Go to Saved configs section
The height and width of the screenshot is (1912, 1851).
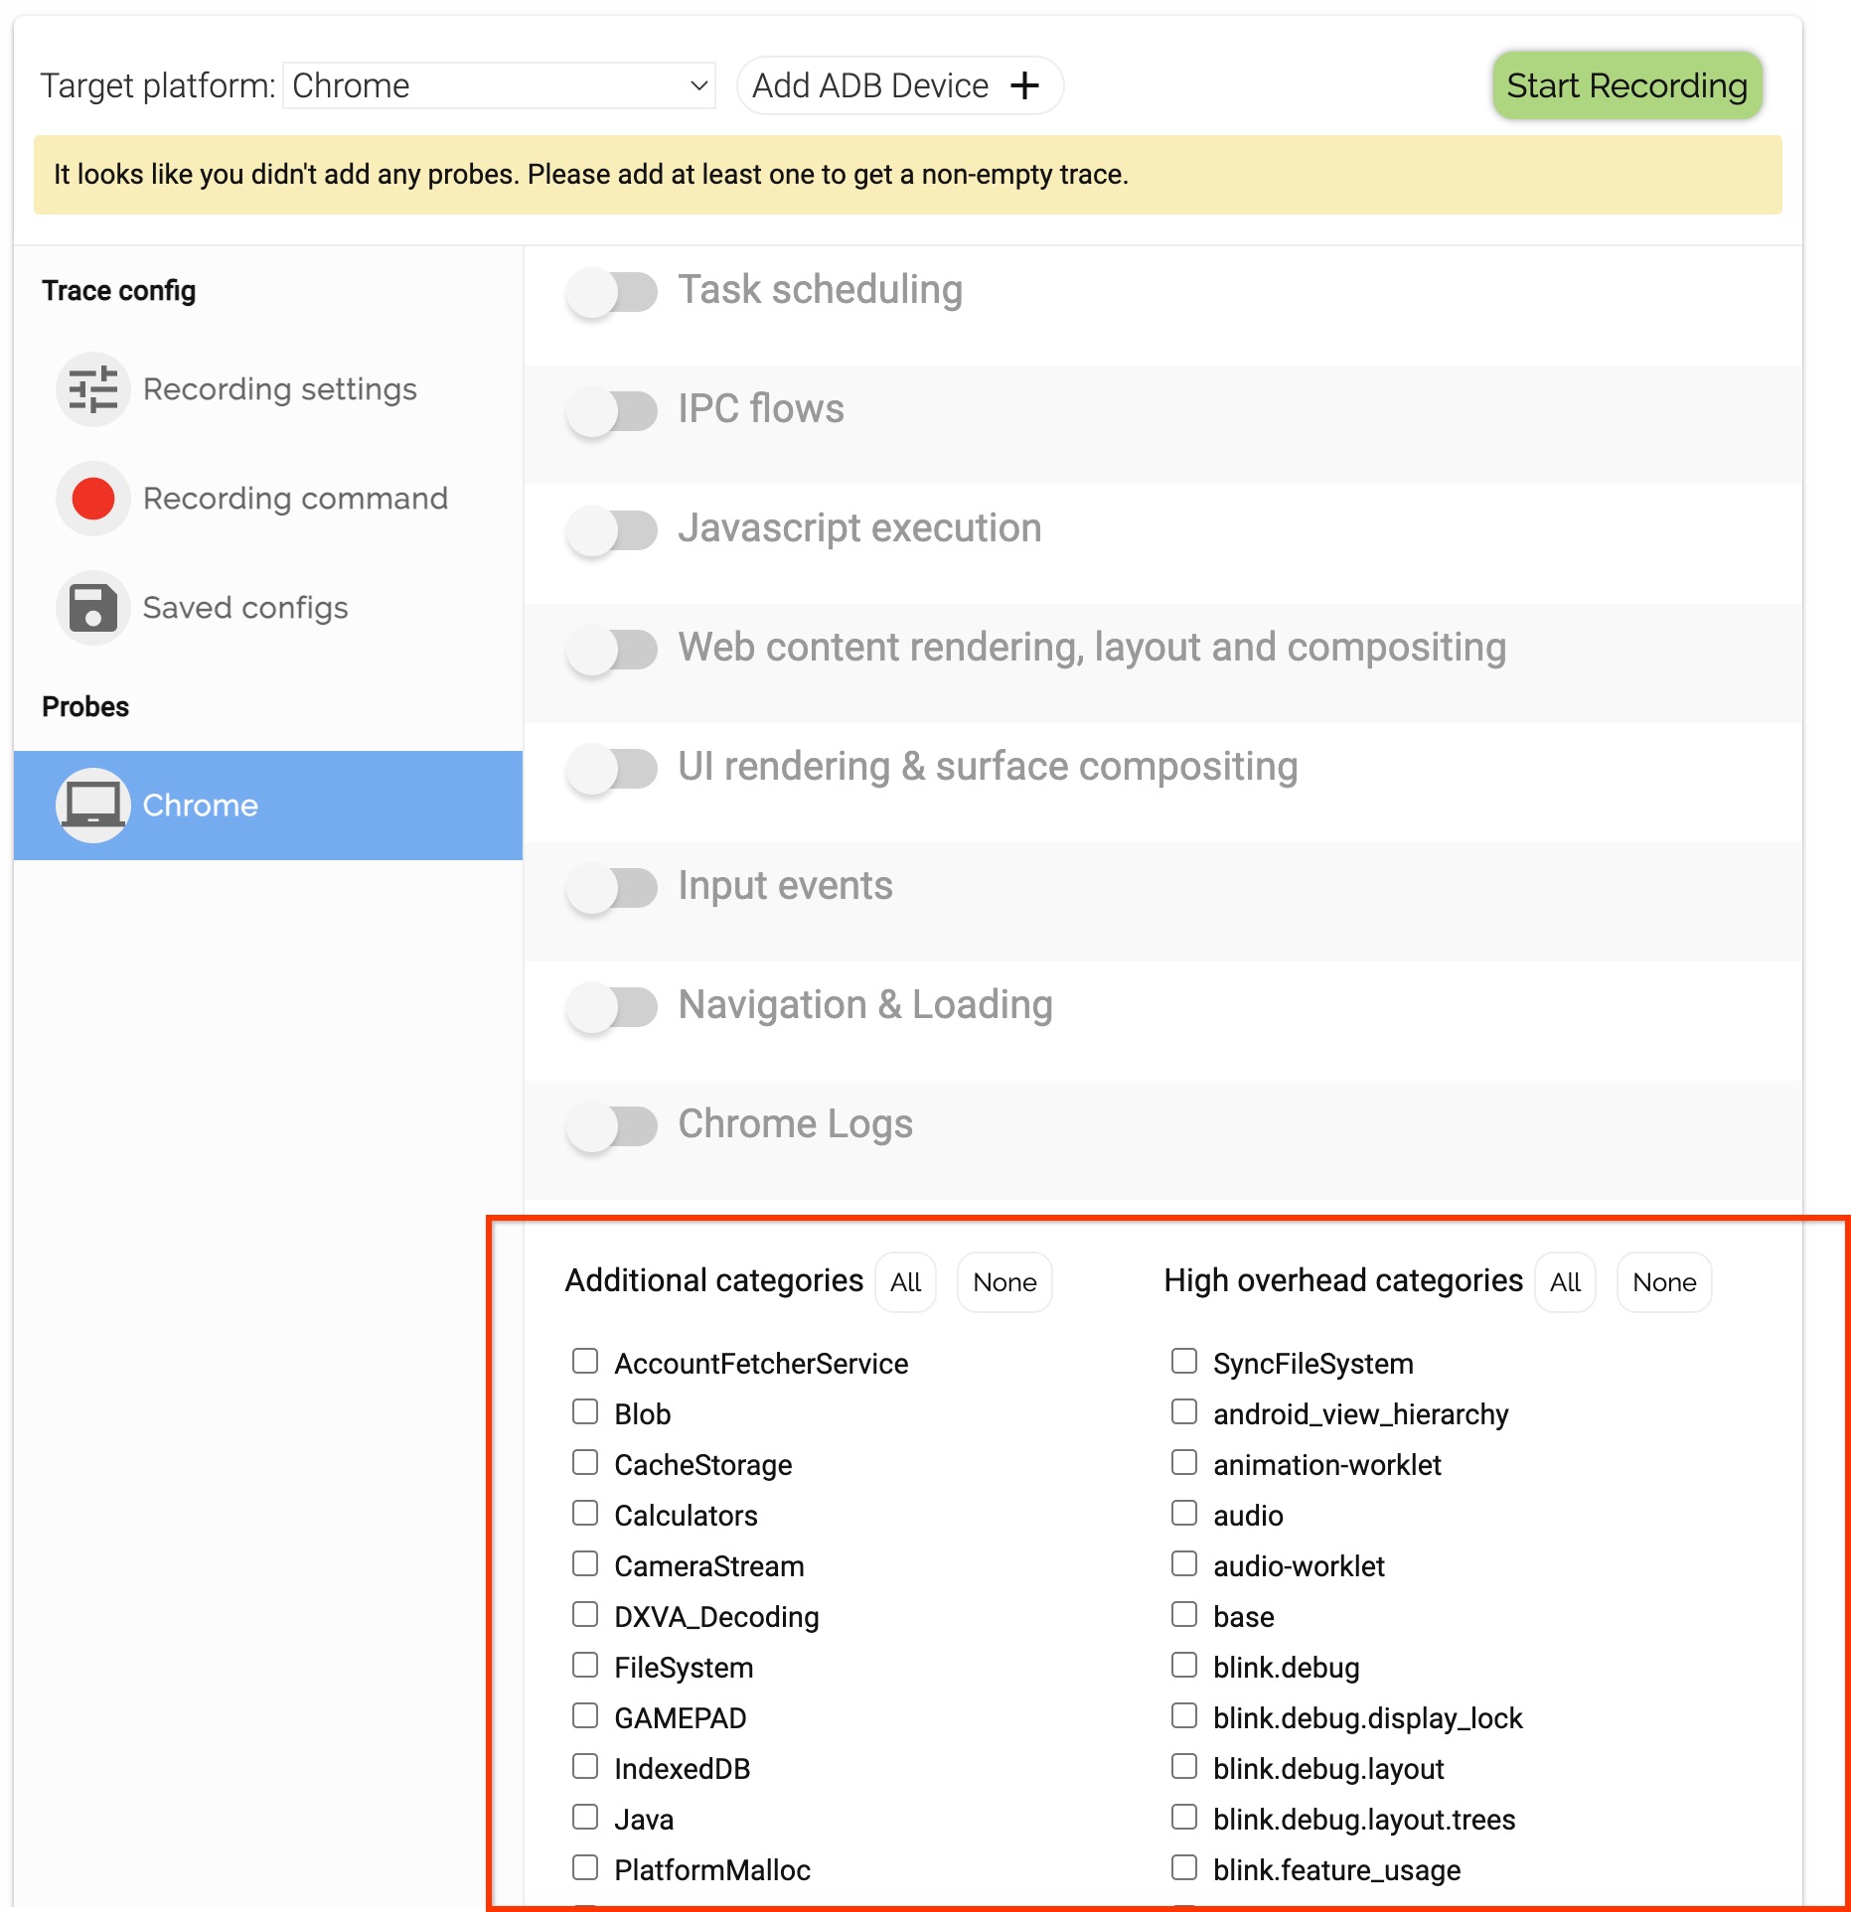pos(245,608)
